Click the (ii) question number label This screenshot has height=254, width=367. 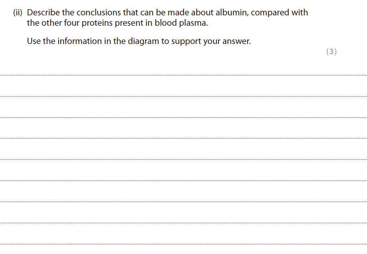(18, 13)
